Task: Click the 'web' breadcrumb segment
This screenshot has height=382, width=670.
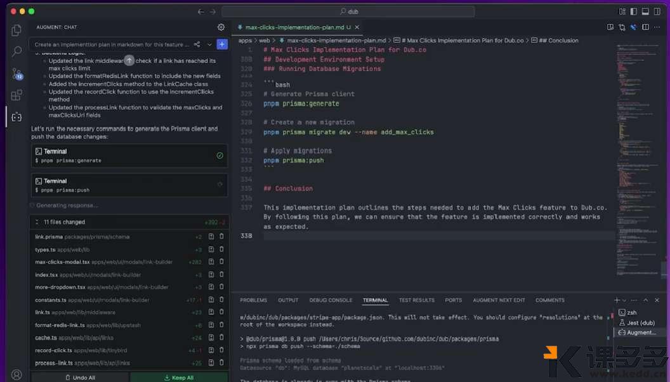Action: point(265,41)
